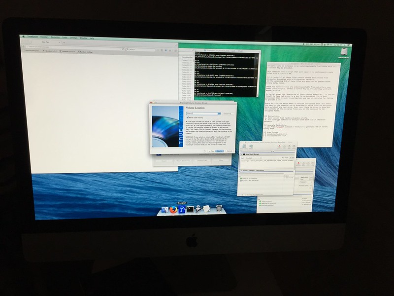
Task: Open the Trash in the Dock
Action: coord(219,209)
